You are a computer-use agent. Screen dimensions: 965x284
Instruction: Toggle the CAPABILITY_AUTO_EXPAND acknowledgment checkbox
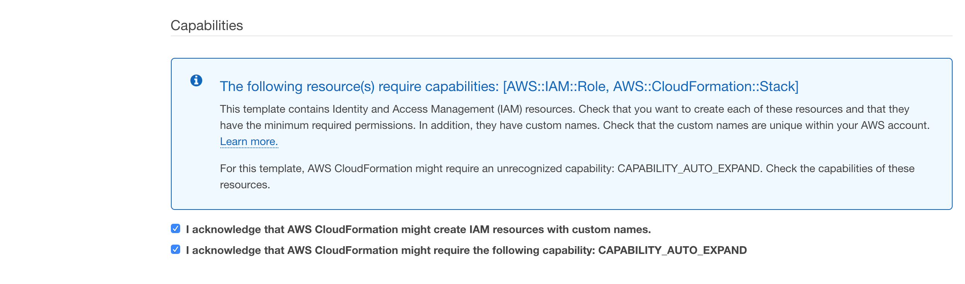click(x=176, y=249)
